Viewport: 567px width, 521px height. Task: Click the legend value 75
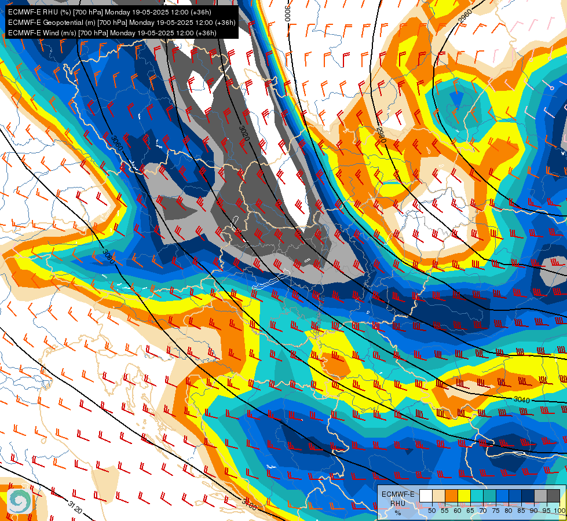click(x=496, y=511)
